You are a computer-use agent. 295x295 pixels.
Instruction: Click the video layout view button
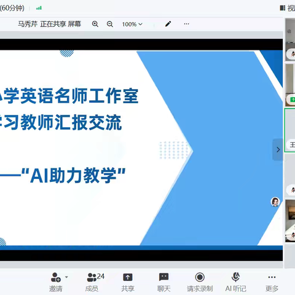pos(287,8)
